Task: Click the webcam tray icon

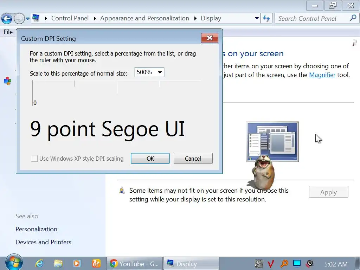Action: click(309, 264)
